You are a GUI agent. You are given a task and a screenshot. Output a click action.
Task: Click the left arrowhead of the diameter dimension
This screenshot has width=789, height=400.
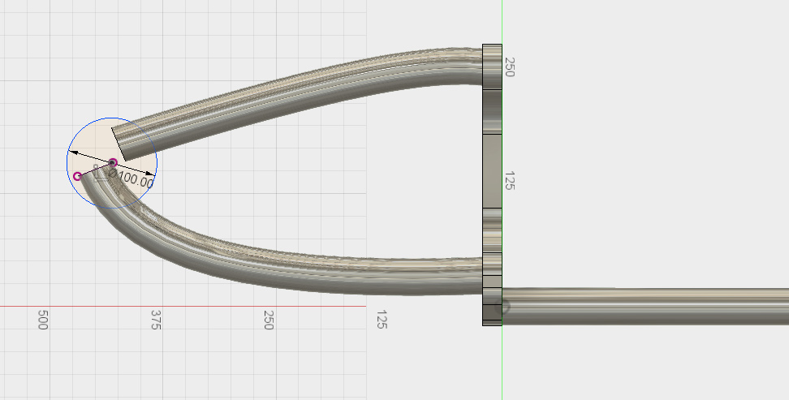(x=72, y=153)
